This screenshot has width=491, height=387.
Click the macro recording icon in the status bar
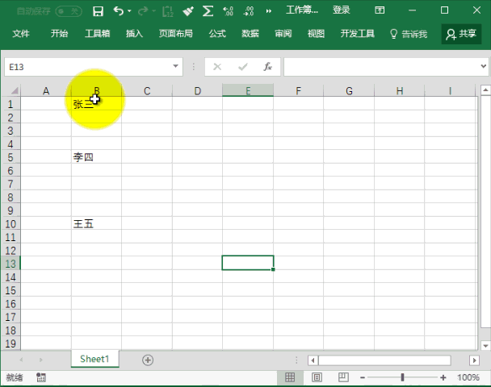41,377
